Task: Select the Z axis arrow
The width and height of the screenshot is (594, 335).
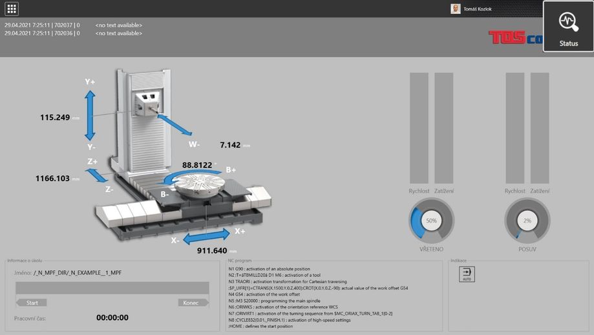Action: coord(98,175)
